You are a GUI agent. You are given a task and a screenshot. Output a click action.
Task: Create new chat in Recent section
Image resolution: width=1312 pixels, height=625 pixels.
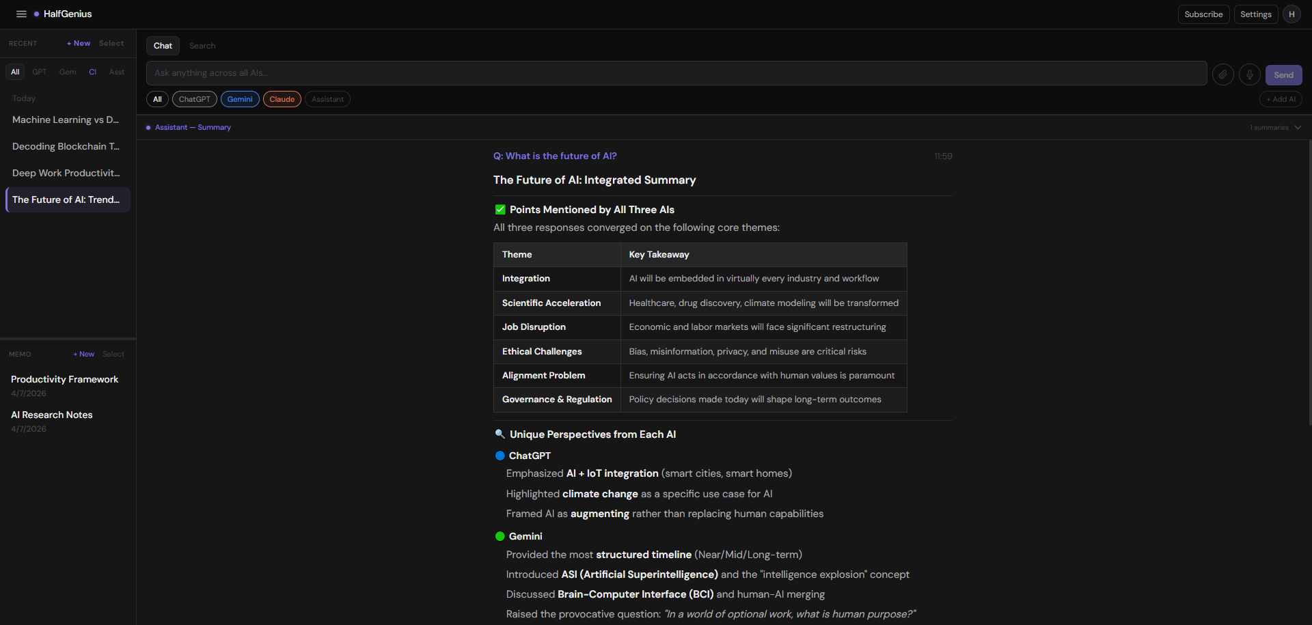click(79, 43)
